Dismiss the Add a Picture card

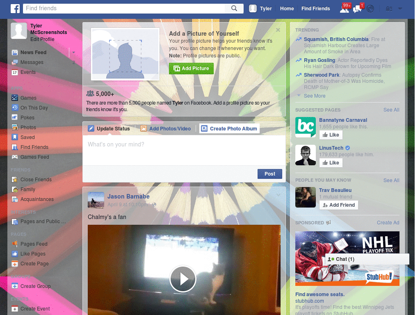tap(278, 30)
